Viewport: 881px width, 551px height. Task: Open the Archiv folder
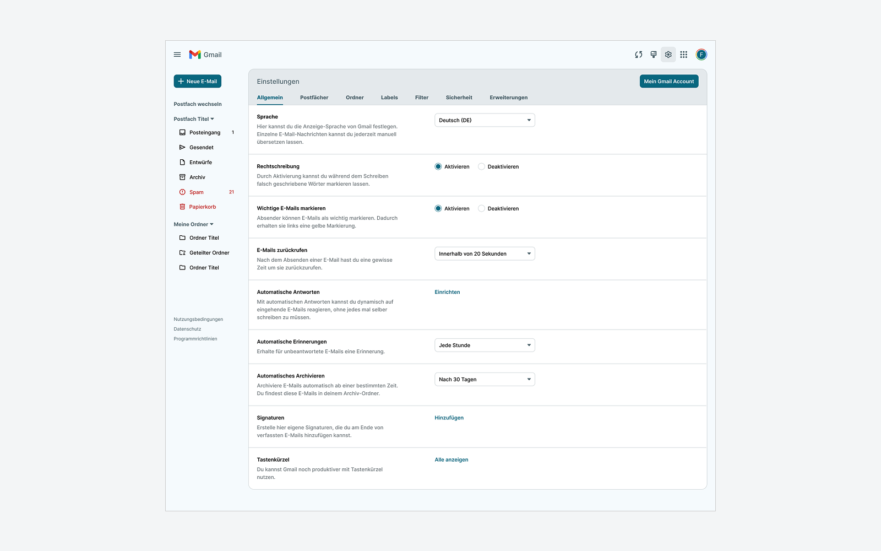[197, 177]
